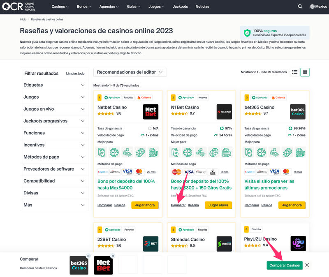Click Limpiar todo to reset filters

[75, 74]
